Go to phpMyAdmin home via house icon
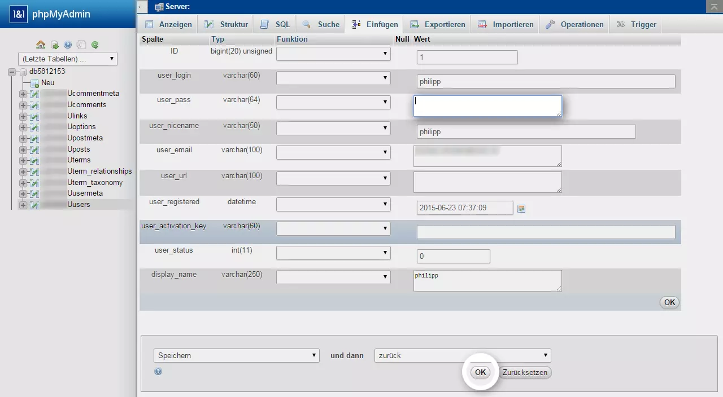This screenshot has width=723, height=397. click(41, 45)
